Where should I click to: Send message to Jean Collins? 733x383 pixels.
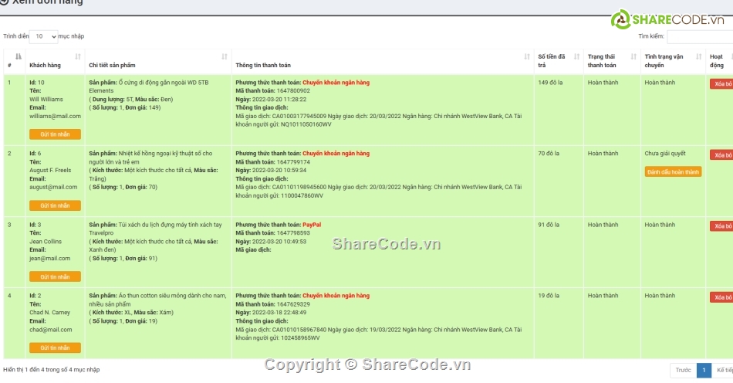(x=55, y=277)
